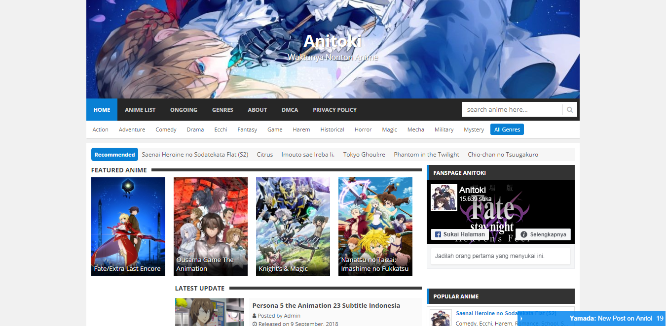The width and height of the screenshot is (666, 326).
Task: Select the Harem genre
Action: tap(301, 130)
